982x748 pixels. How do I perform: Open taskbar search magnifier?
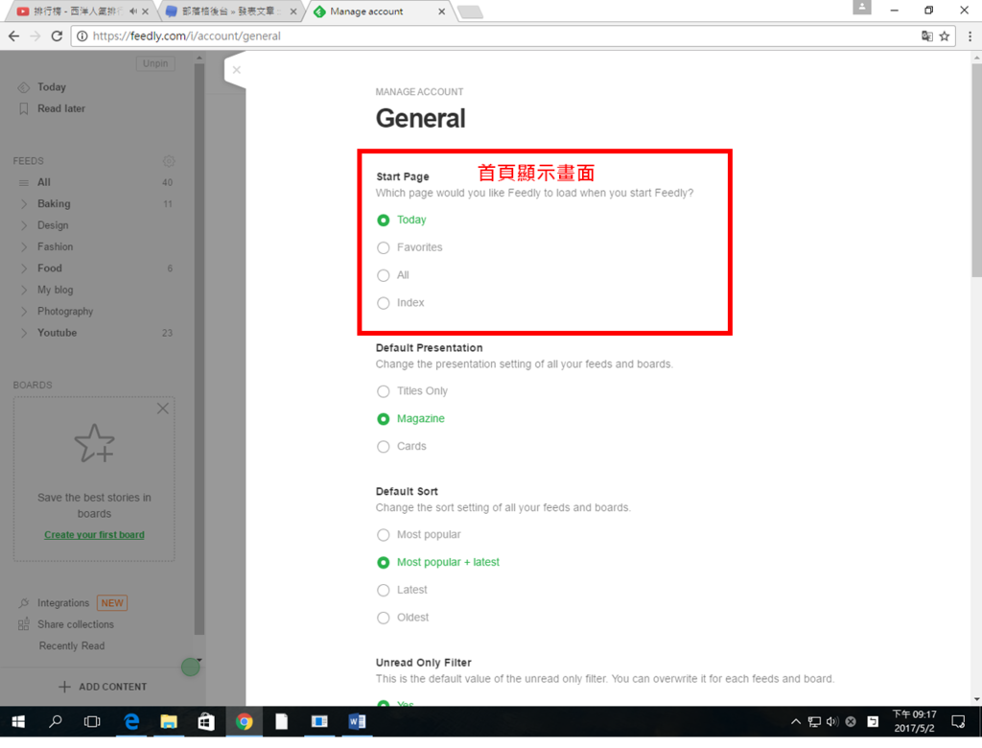pos(55,722)
